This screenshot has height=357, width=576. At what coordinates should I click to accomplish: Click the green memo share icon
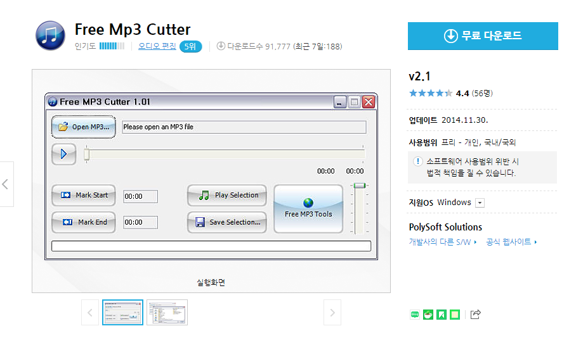455,315
